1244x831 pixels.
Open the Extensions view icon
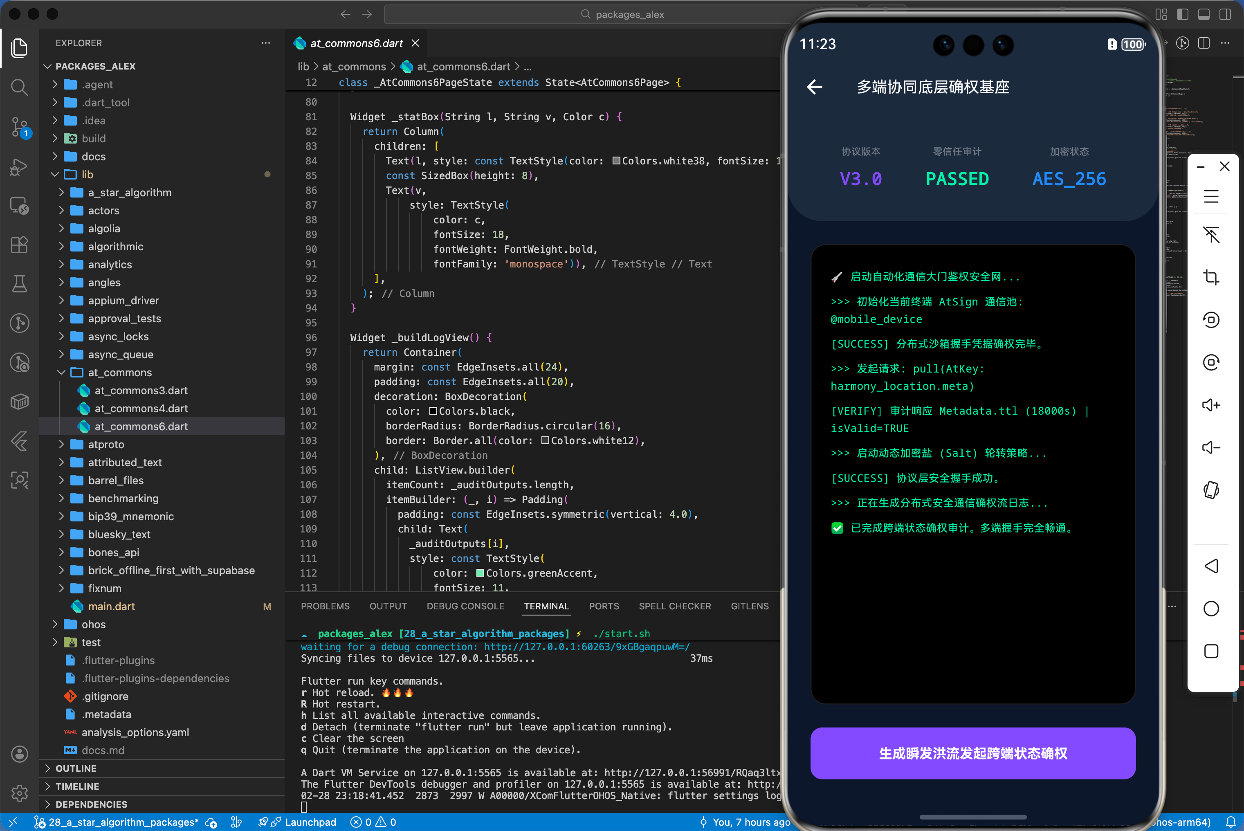coord(20,245)
